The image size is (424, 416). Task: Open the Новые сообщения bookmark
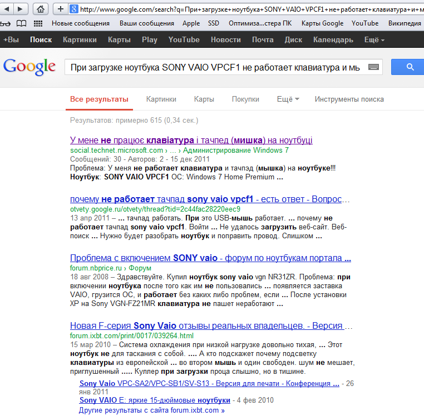81,23
